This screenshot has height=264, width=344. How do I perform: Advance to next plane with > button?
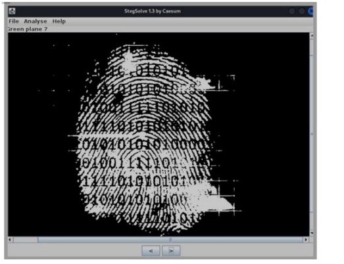point(171,251)
